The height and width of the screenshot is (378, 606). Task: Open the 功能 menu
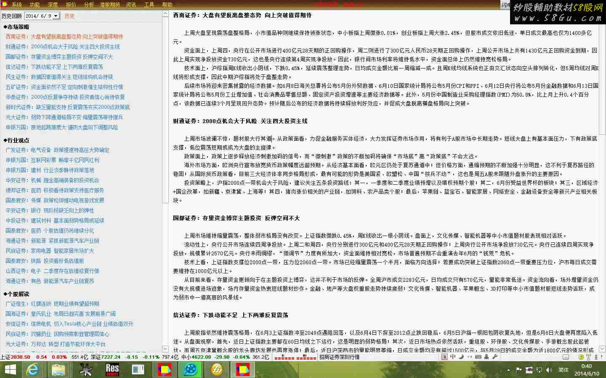pos(35,5)
